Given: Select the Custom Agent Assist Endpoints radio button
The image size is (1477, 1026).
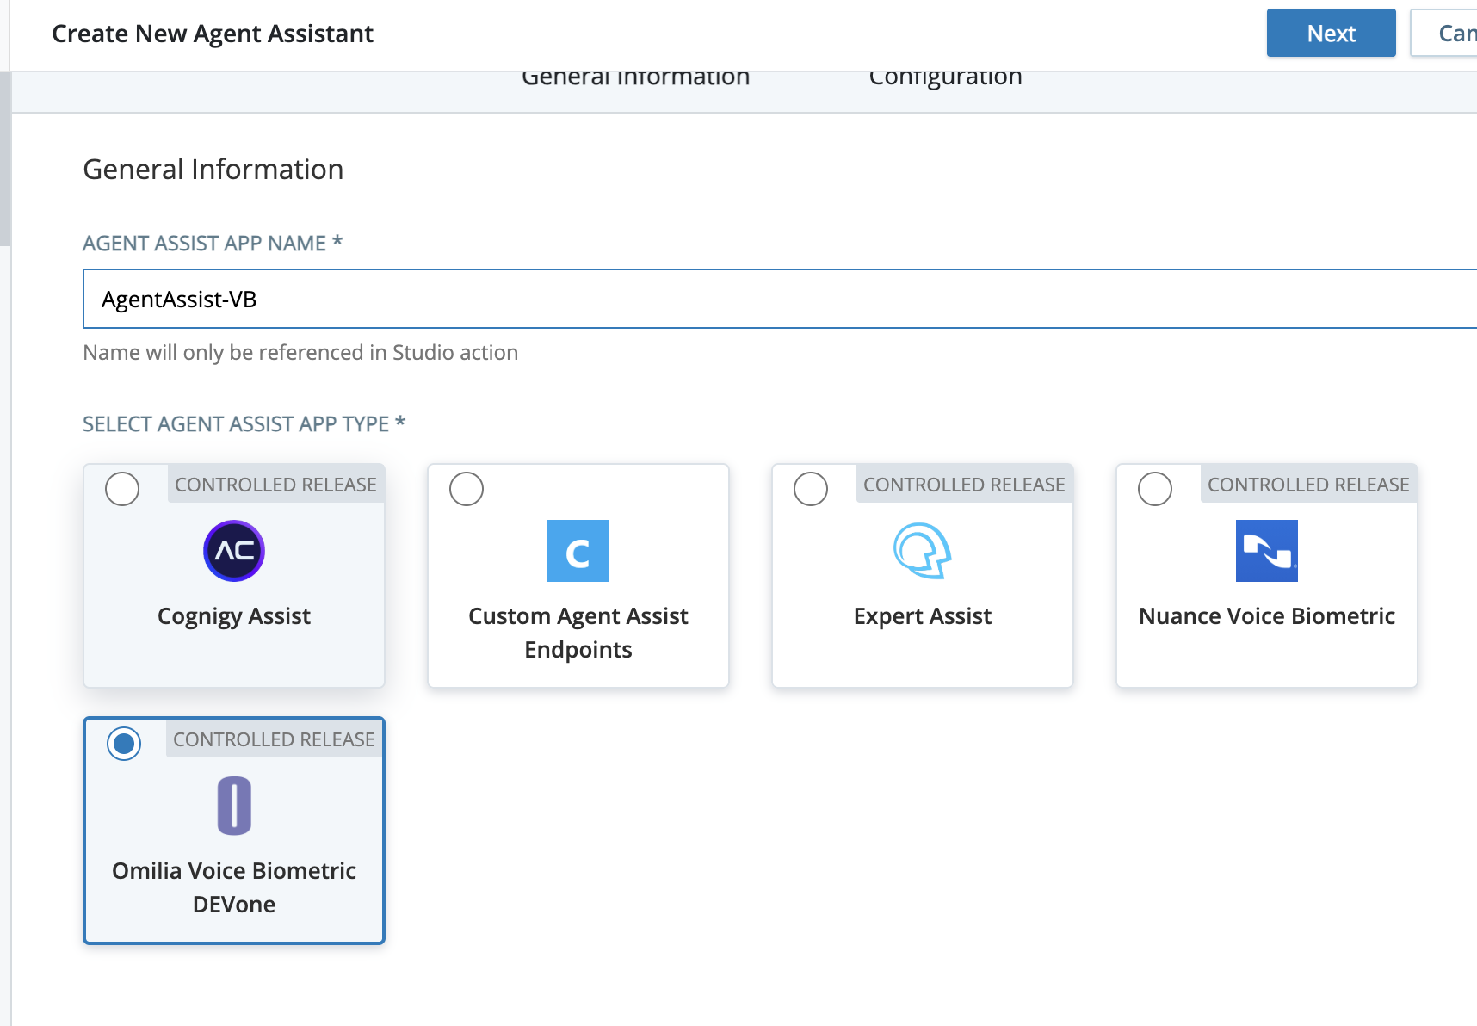Looking at the screenshot, I should click(467, 489).
